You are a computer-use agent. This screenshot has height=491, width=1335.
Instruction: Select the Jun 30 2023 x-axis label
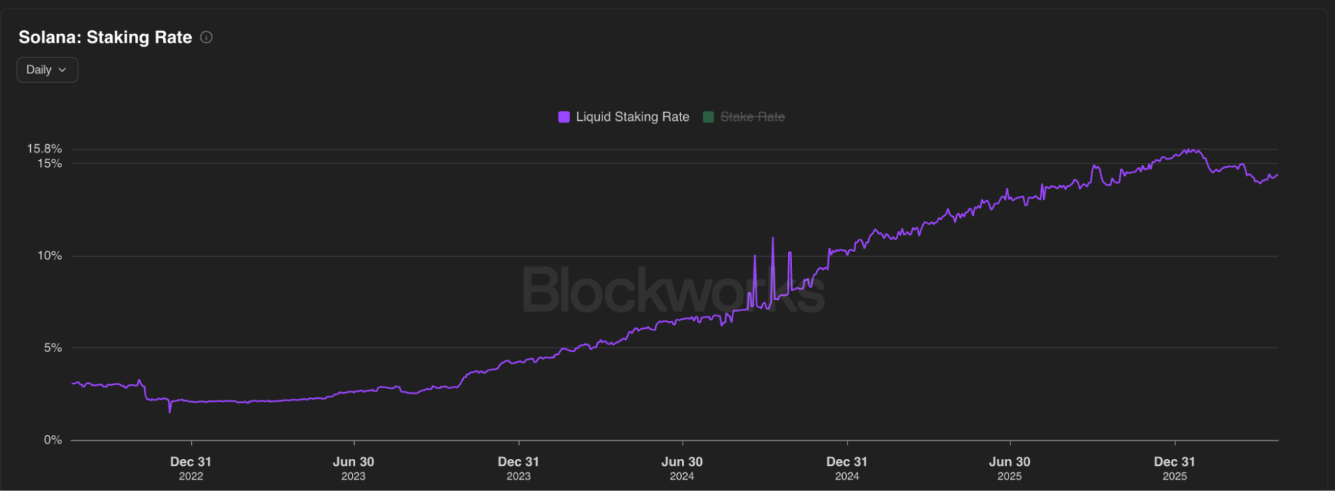point(353,468)
